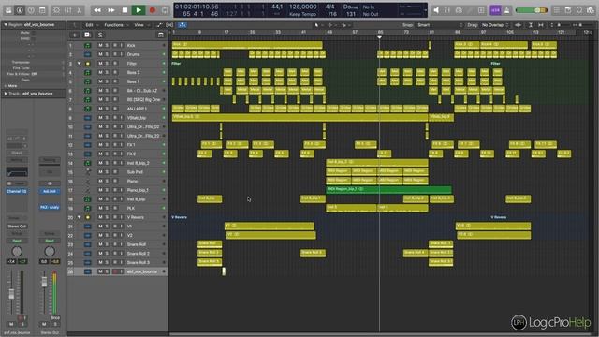The height and width of the screenshot is (337, 599).
Task: Click the red Record button
Action: pyautogui.click(x=153, y=10)
